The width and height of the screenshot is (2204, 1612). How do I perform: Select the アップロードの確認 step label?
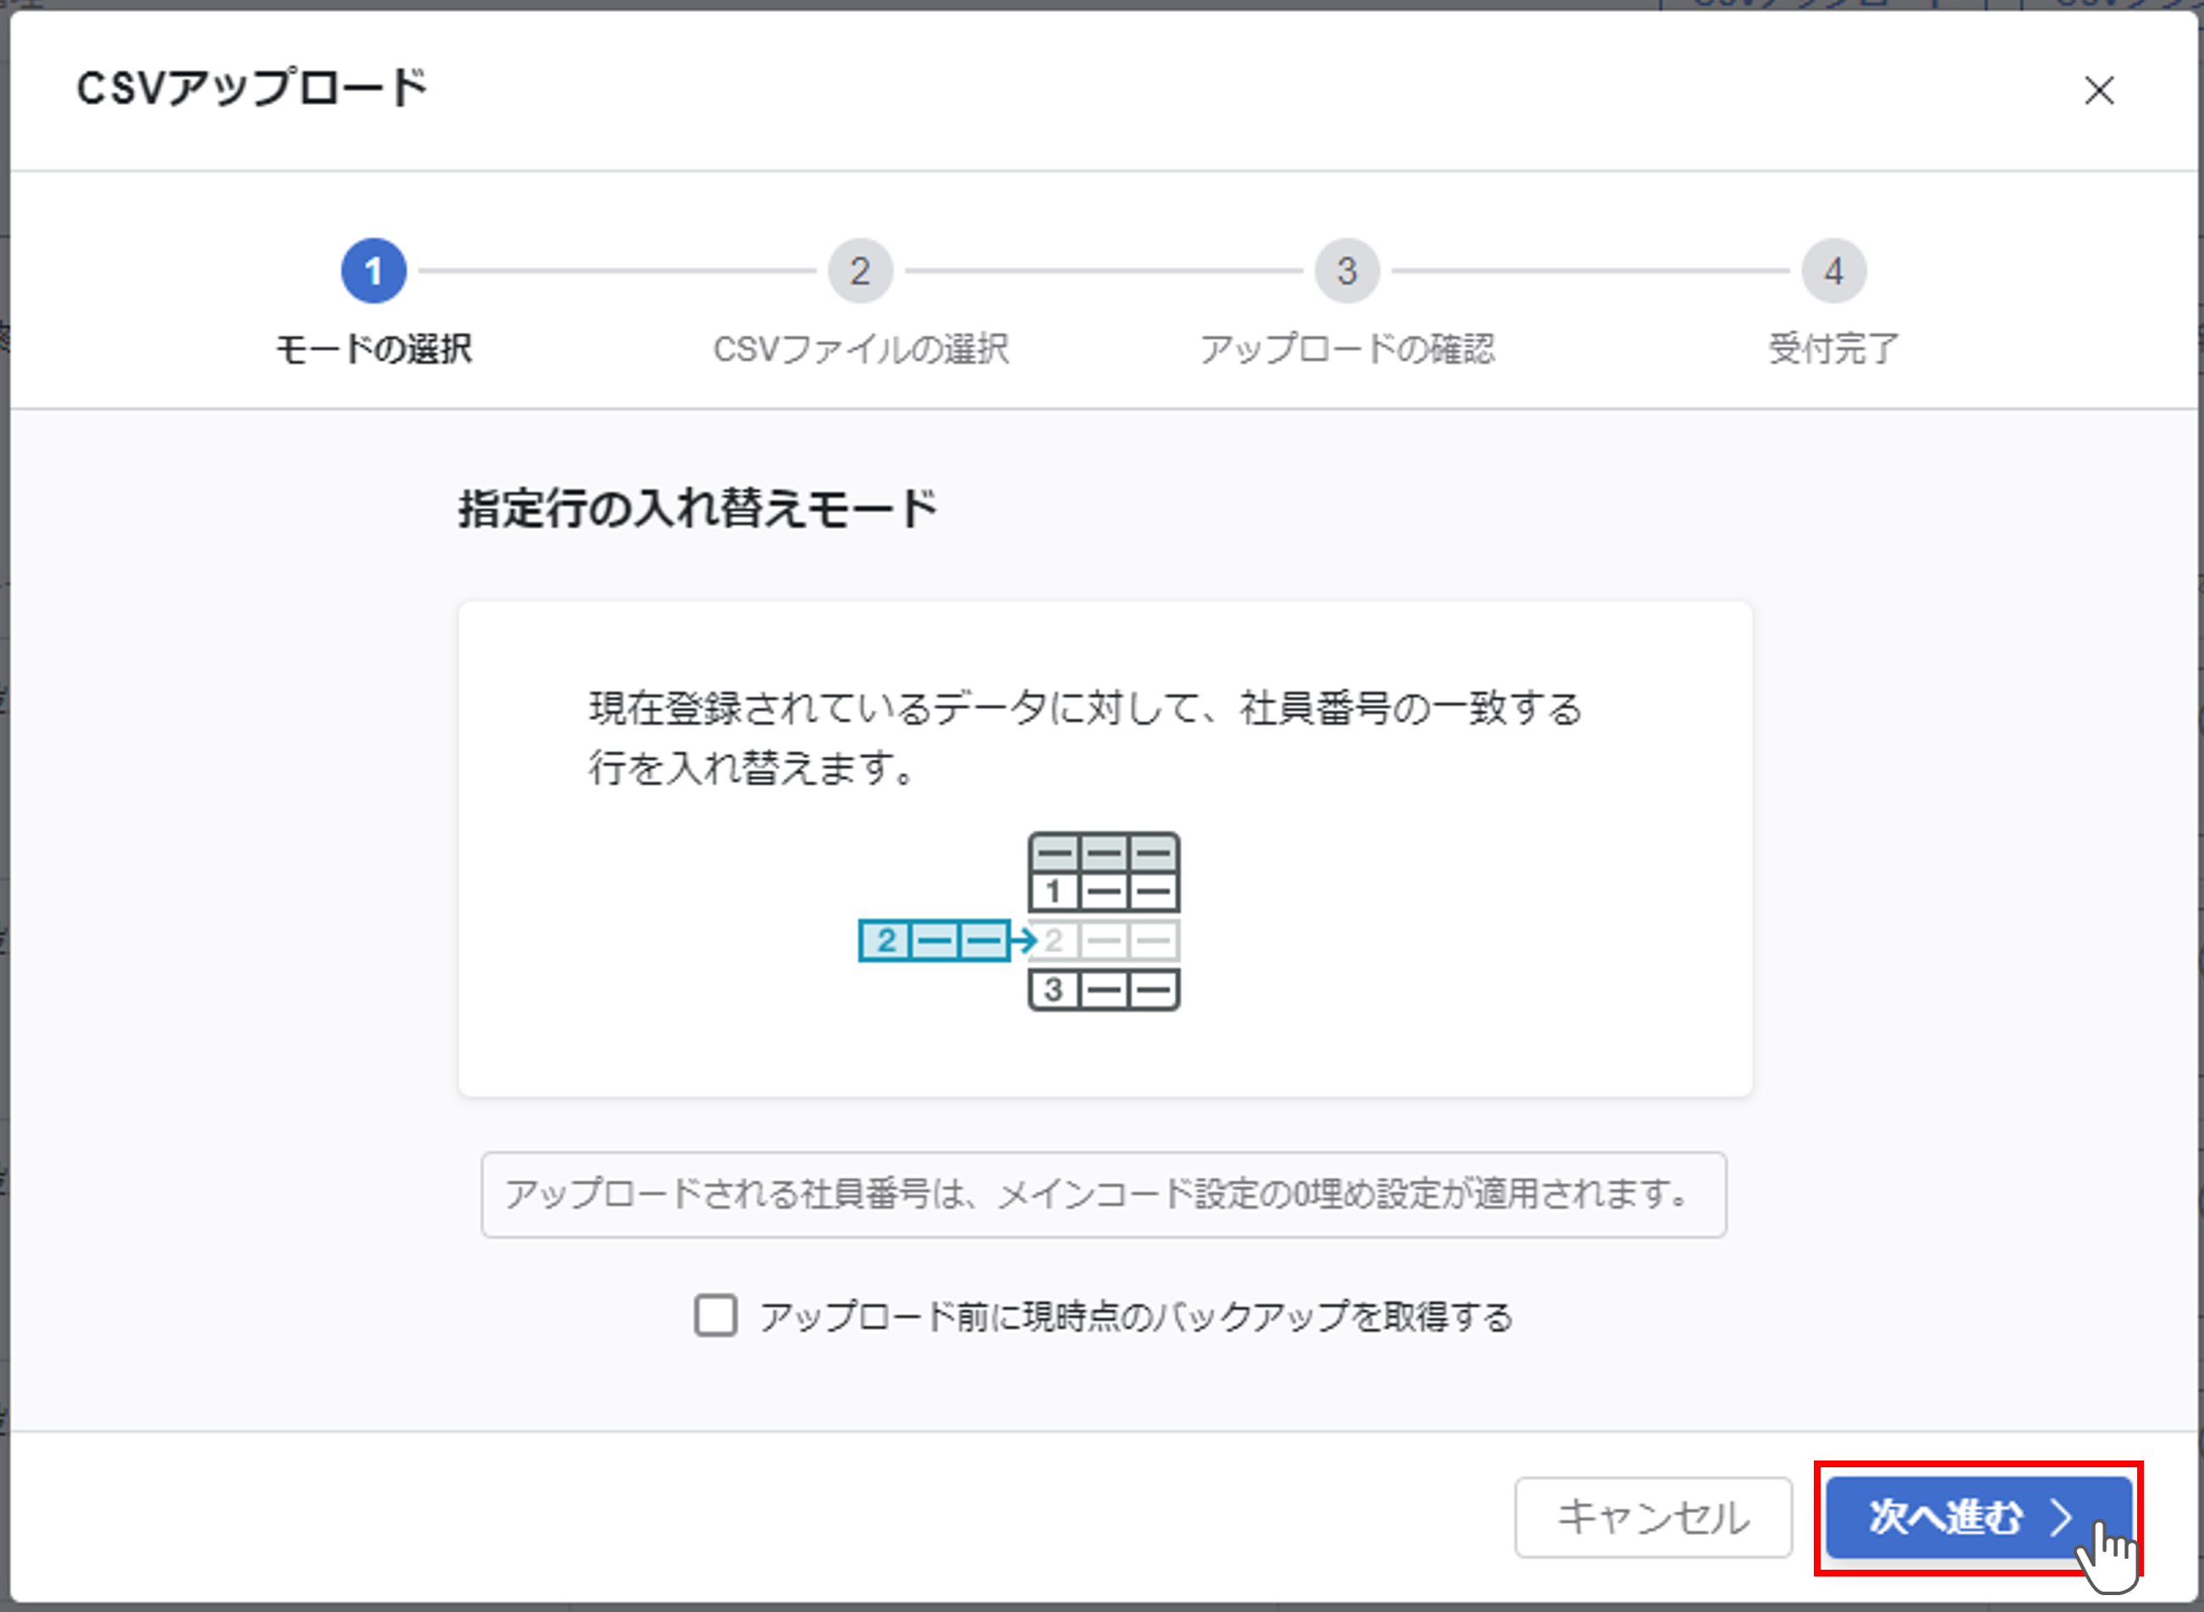1346,349
